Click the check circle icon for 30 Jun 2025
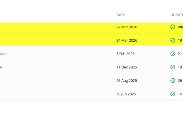The height and width of the screenshot is (114, 183). pos(172,94)
